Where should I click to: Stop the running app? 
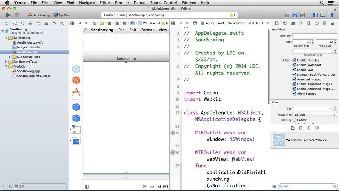click(17, 15)
